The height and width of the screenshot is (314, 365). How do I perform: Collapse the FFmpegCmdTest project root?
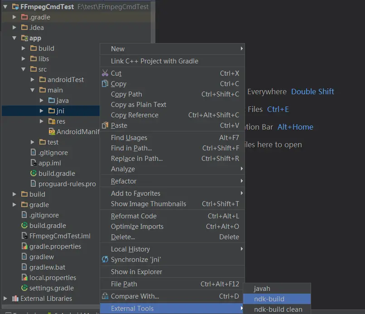pyautogui.click(x=5, y=7)
